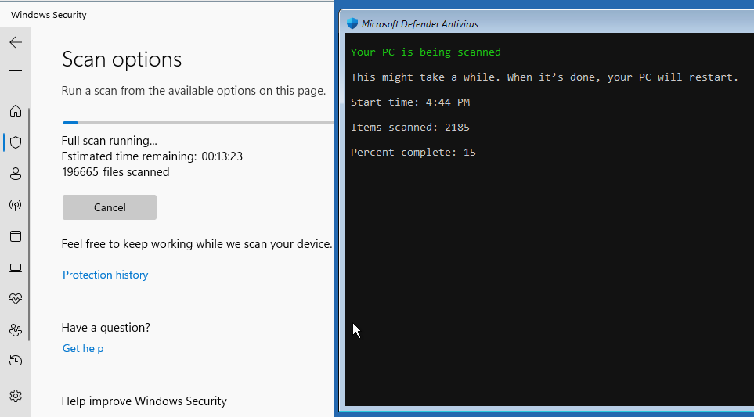The width and height of the screenshot is (754, 417).
Task: Click the Get help link
Action: tap(83, 348)
